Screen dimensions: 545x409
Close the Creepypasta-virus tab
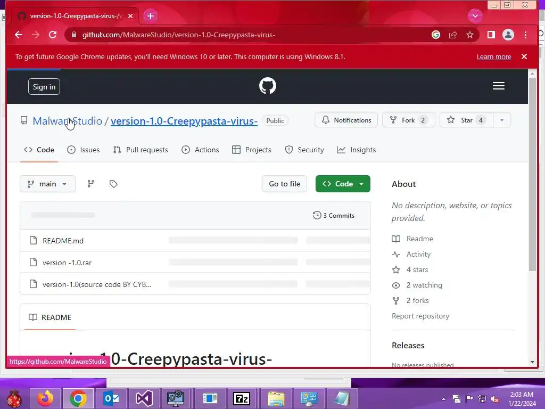[130, 16]
